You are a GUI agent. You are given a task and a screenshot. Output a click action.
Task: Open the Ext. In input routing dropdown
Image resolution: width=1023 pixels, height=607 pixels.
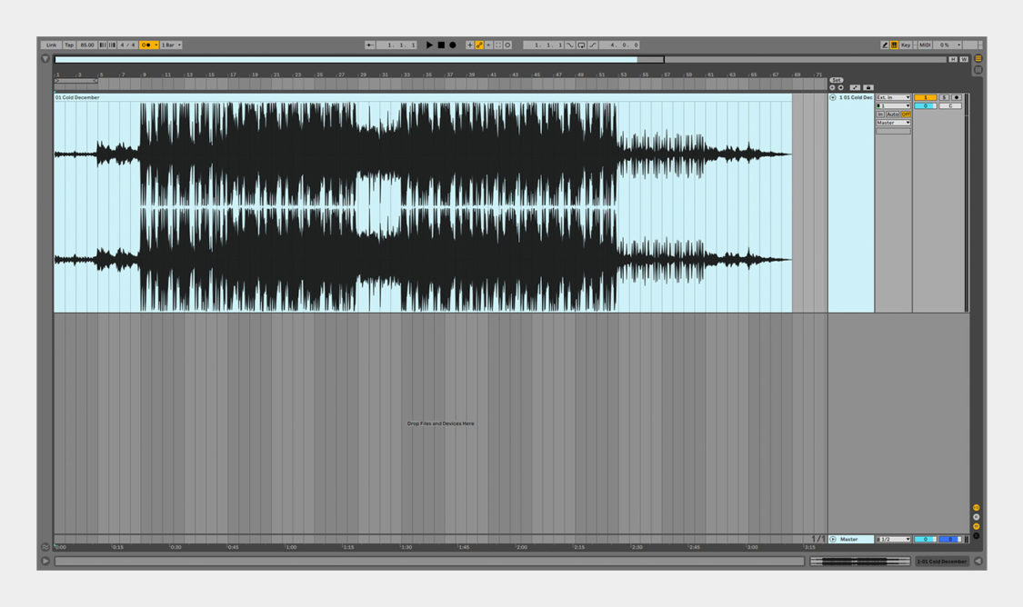click(893, 97)
